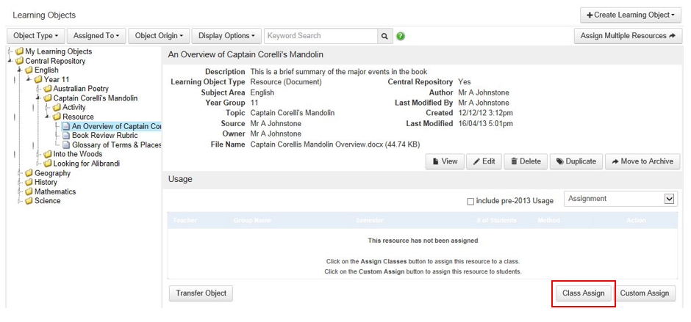Open the Object Type dropdown
The image size is (691, 322).
pyautogui.click(x=35, y=36)
